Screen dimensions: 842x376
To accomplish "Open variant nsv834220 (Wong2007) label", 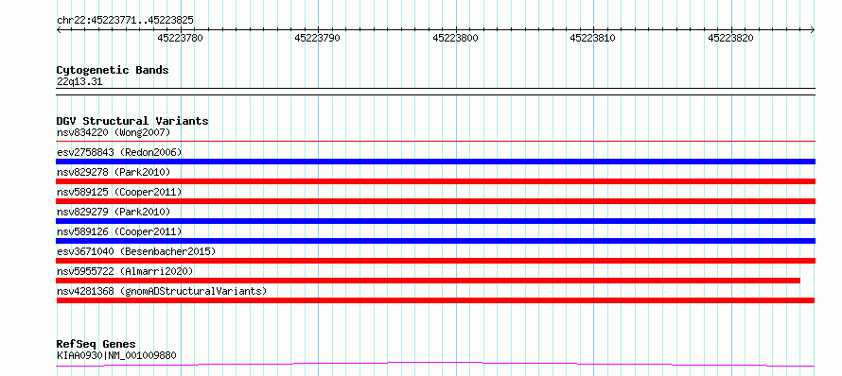I will pyautogui.click(x=114, y=132).
